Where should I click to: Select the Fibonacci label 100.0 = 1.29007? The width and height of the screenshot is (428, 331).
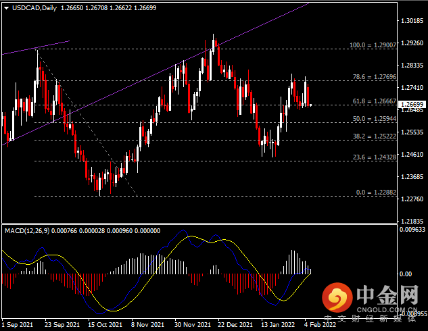[x=373, y=45]
